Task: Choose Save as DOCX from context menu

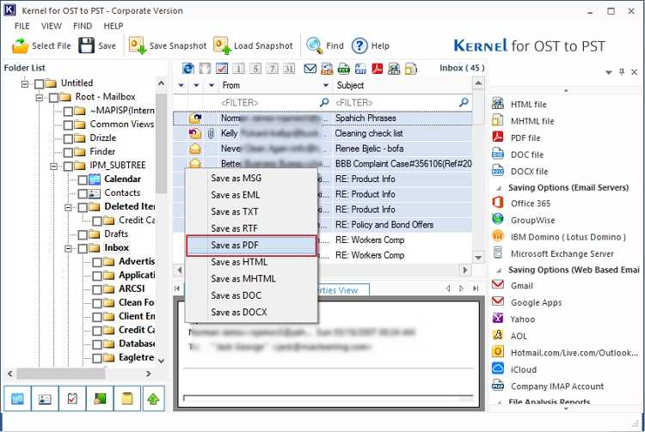Action: point(252,313)
